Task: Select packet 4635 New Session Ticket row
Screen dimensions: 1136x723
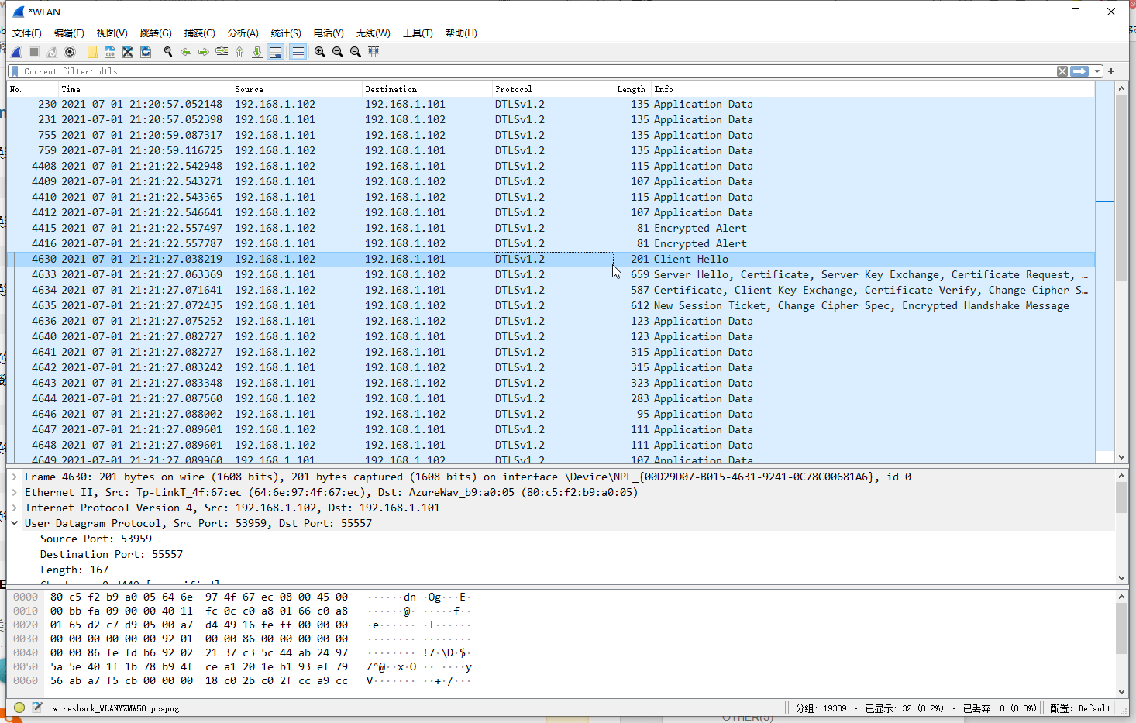Action: [551, 305]
